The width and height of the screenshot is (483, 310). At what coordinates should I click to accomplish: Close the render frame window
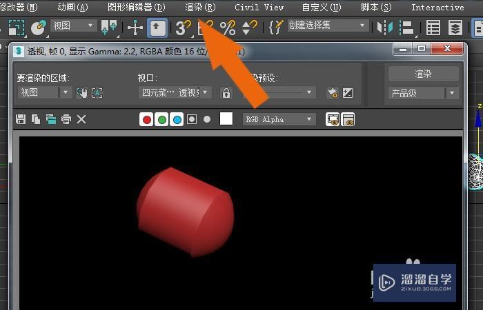(x=447, y=49)
